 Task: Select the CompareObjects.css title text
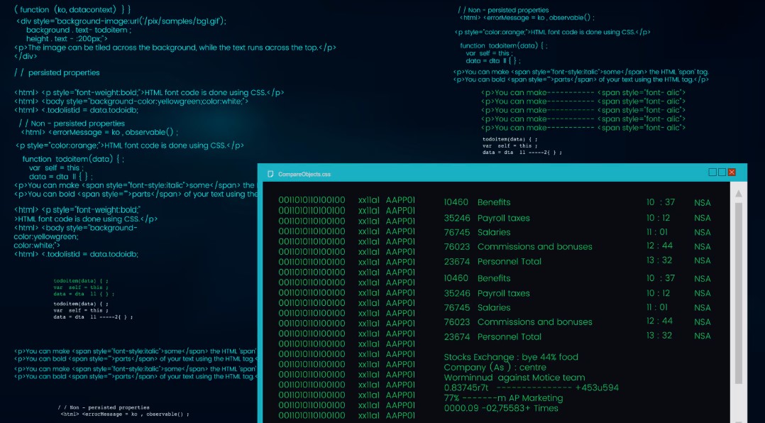click(x=304, y=174)
